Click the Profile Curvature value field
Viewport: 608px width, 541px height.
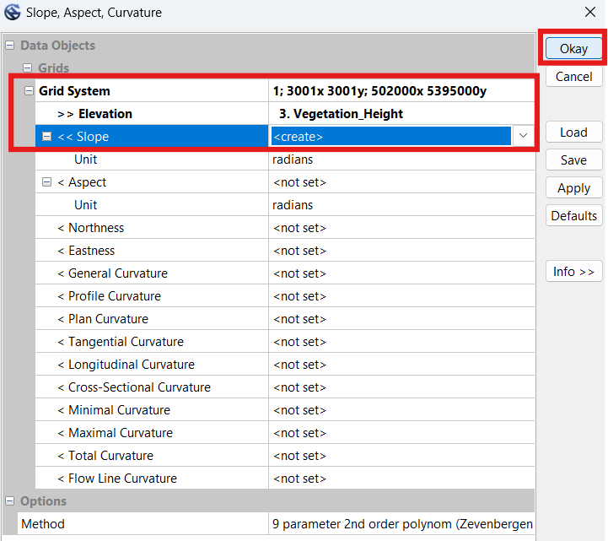(401, 296)
